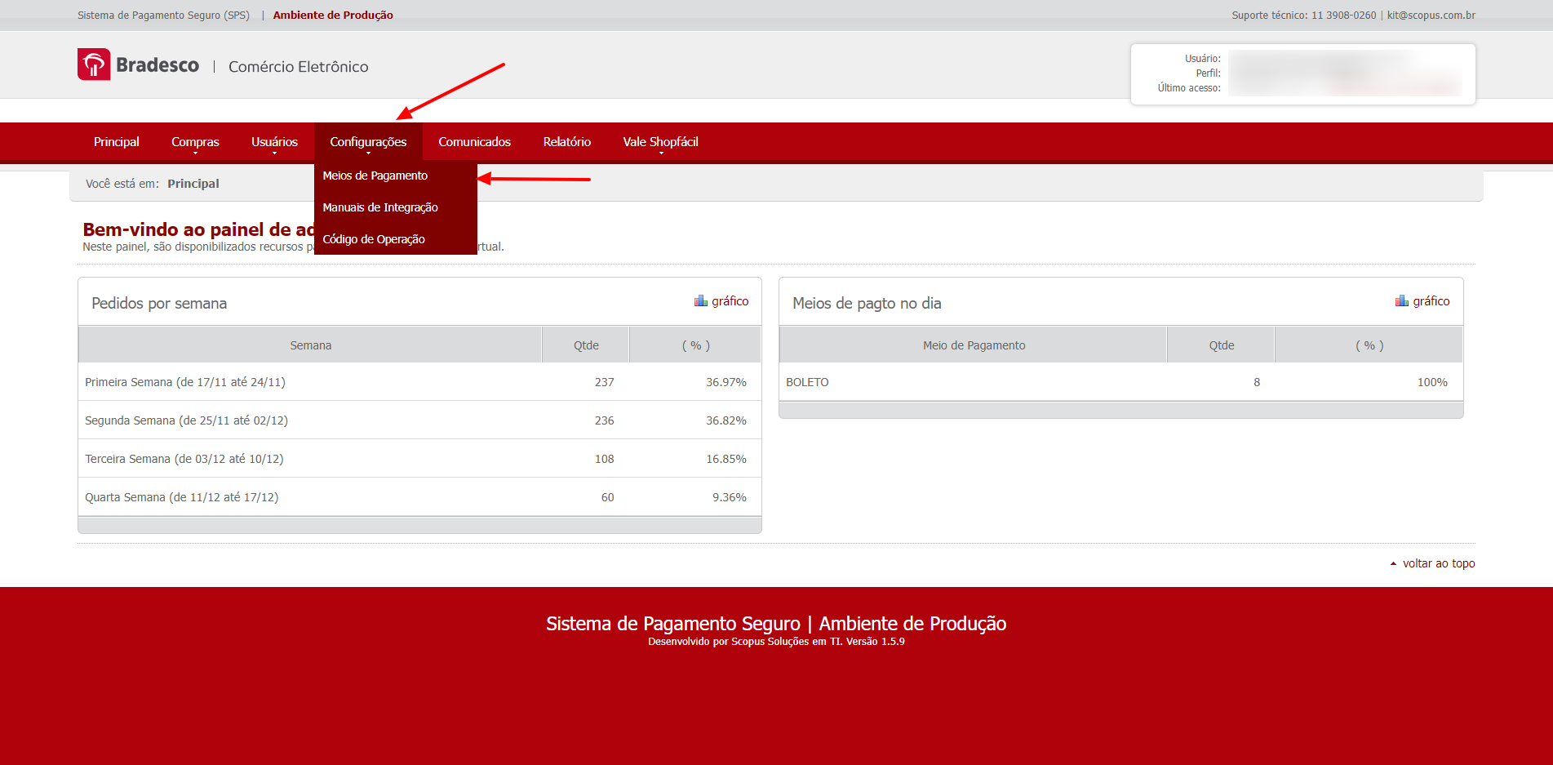Click quantity value 108
Viewport: 1553px width, 765px height.
point(604,459)
